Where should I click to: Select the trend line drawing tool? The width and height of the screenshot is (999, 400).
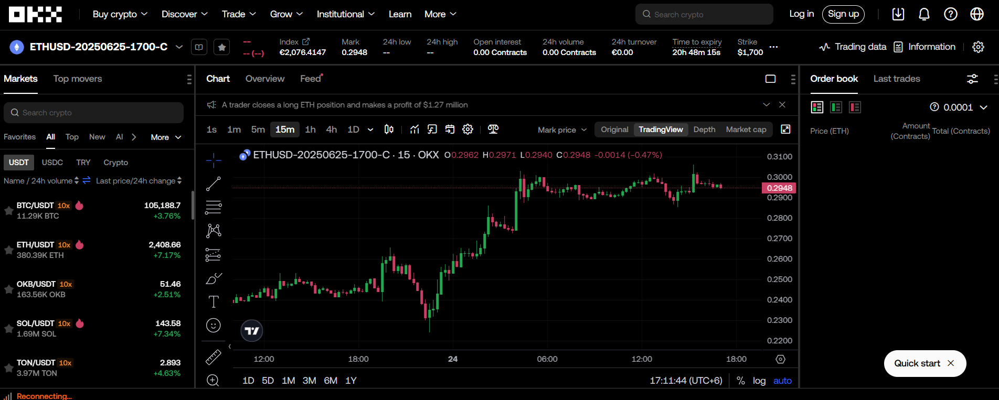click(214, 183)
